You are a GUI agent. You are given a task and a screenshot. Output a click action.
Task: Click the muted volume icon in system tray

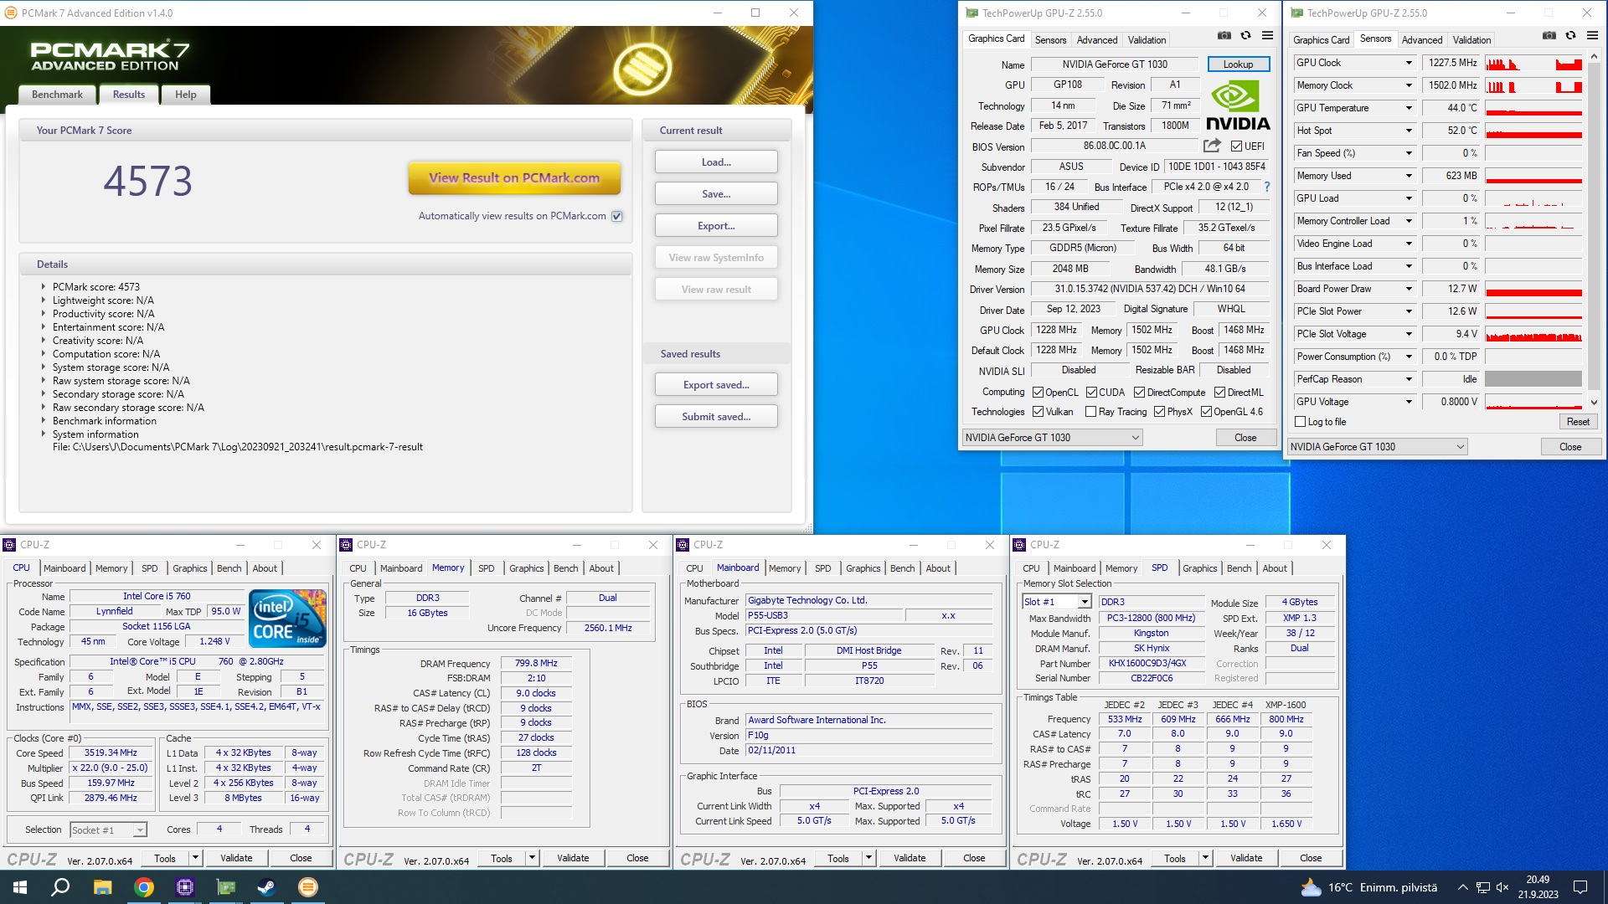(1502, 887)
